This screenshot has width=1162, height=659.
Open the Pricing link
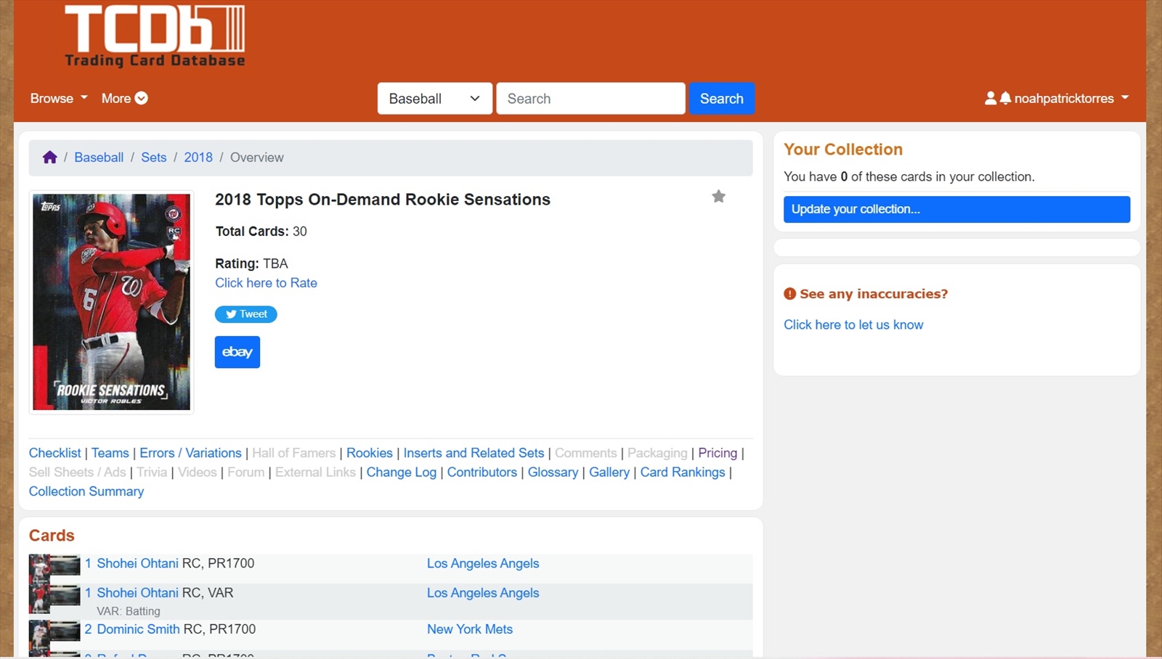click(x=718, y=453)
